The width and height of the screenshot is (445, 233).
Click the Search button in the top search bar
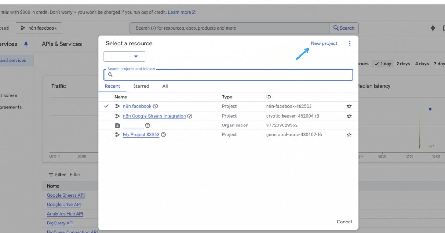343,28
